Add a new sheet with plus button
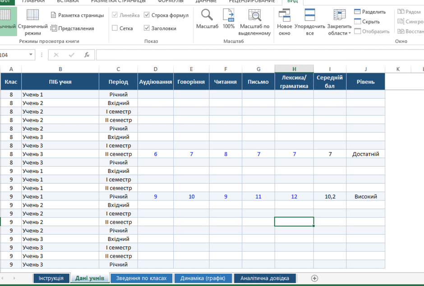The width and height of the screenshot is (424, 286). click(314, 278)
